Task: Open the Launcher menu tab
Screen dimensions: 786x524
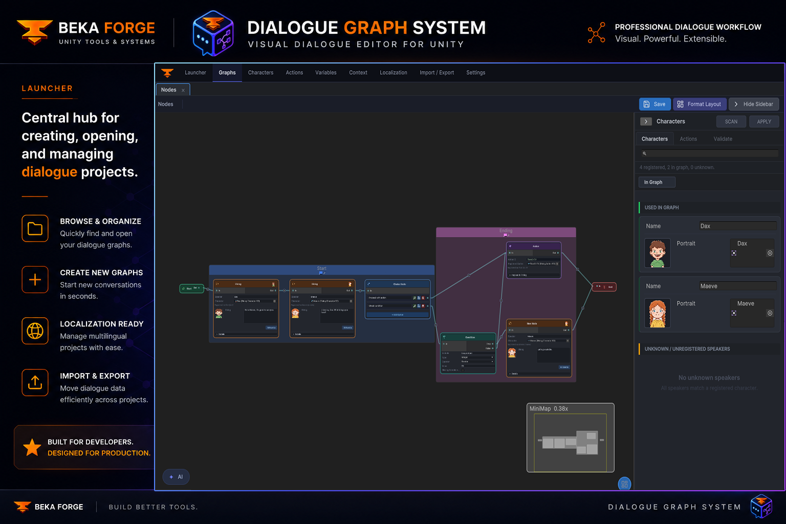Action: [195, 73]
